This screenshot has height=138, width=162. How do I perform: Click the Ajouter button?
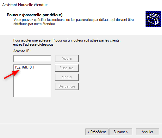67,58
